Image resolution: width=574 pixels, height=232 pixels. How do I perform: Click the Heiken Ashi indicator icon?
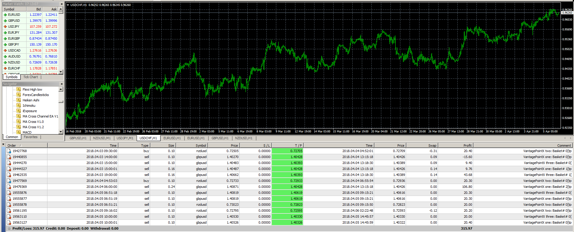19,100
